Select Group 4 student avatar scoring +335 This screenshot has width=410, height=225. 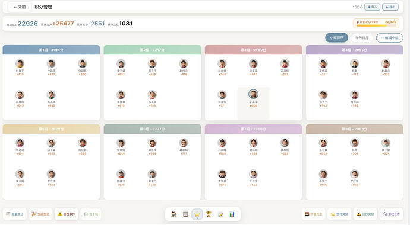click(x=386, y=63)
